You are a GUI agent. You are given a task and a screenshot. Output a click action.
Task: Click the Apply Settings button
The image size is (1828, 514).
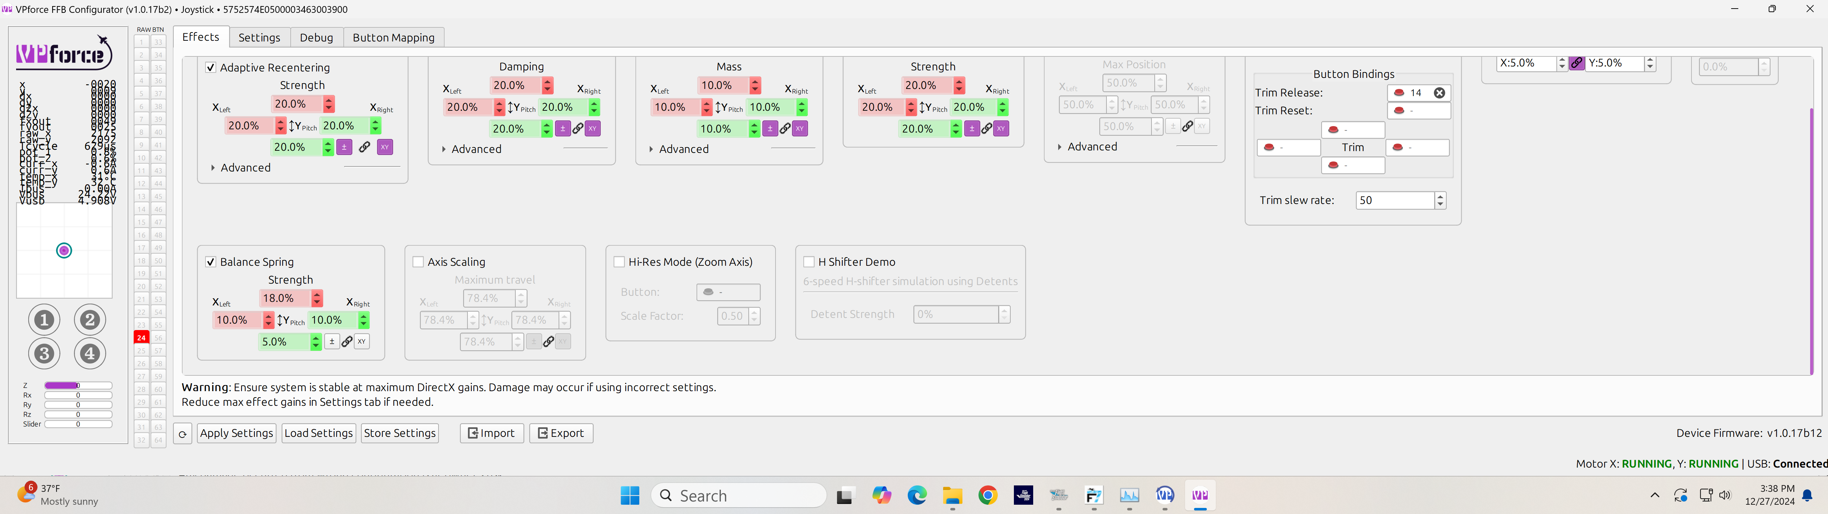(x=236, y=433)
